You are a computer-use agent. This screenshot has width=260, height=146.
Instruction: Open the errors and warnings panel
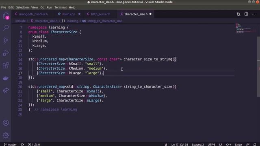34,144
